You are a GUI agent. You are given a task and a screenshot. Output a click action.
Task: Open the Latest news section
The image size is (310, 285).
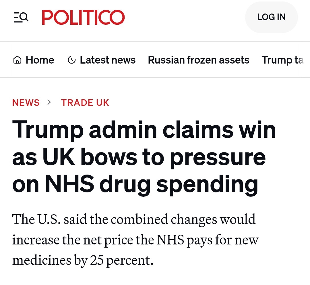[x=108, y=60]
